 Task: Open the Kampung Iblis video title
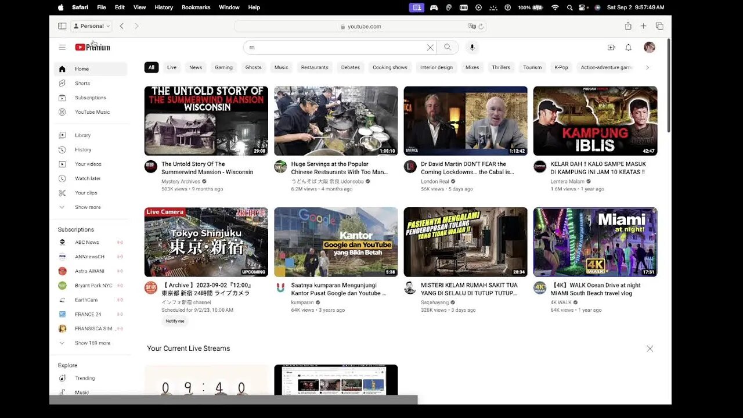pyautogui.click(x=598, y=168)
